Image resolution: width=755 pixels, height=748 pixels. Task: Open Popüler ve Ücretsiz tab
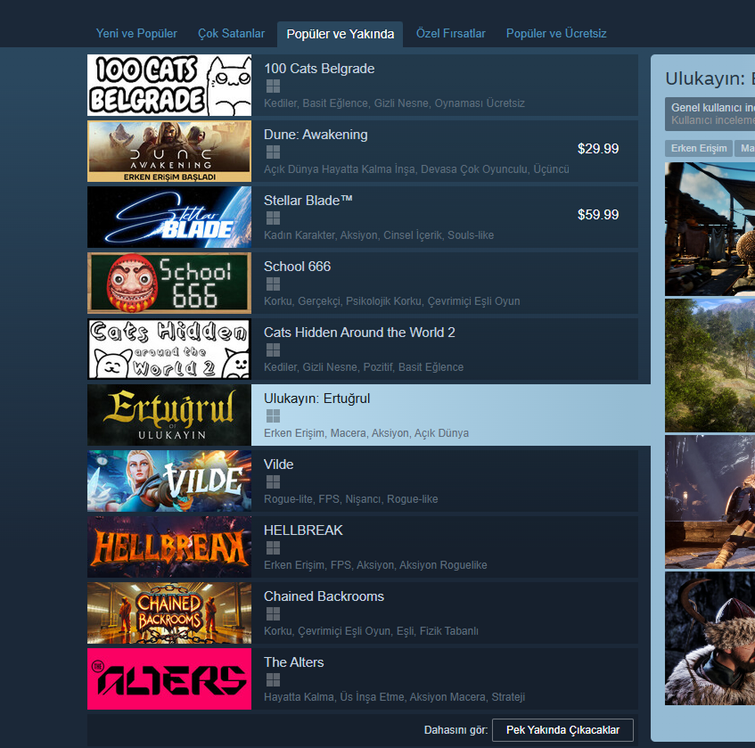(556, 34)
